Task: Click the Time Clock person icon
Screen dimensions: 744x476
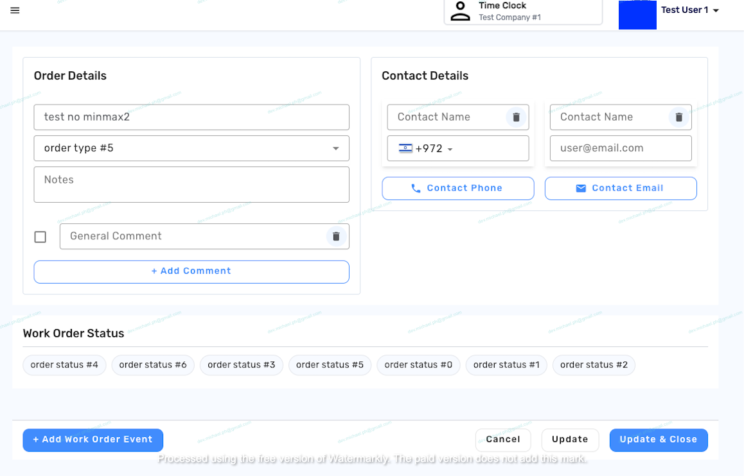Action: click(460, 11)
